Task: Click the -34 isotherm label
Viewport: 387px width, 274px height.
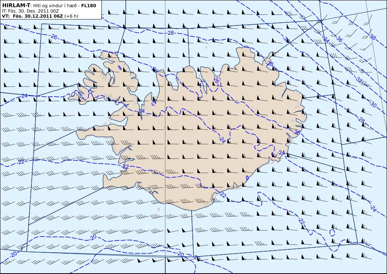Action: click(x=326, y=40)
